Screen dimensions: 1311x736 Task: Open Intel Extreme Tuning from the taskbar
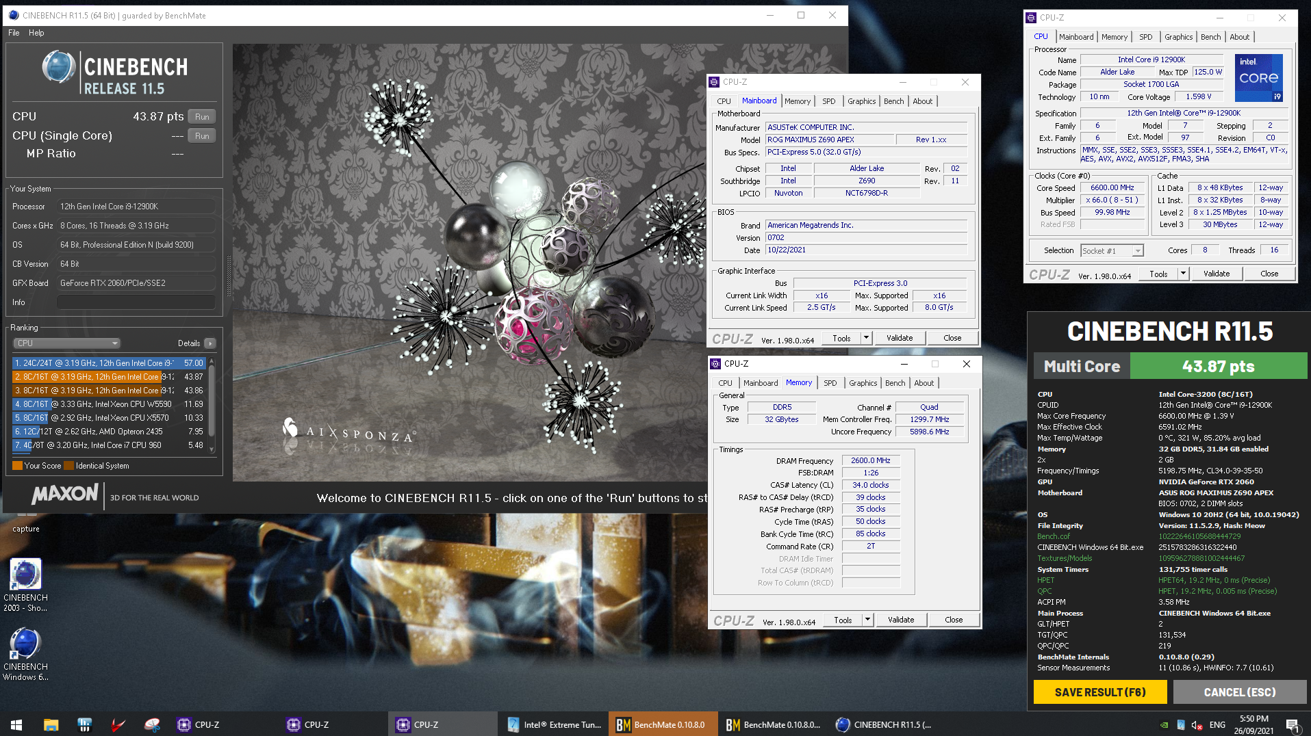coord(553,724)
